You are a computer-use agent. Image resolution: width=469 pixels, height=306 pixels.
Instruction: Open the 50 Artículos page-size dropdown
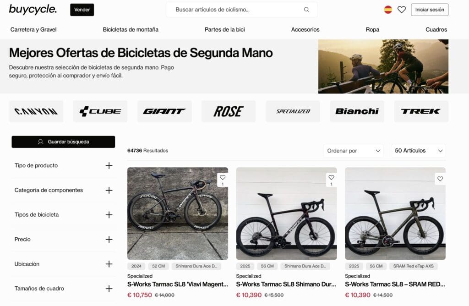coord(419,150)
